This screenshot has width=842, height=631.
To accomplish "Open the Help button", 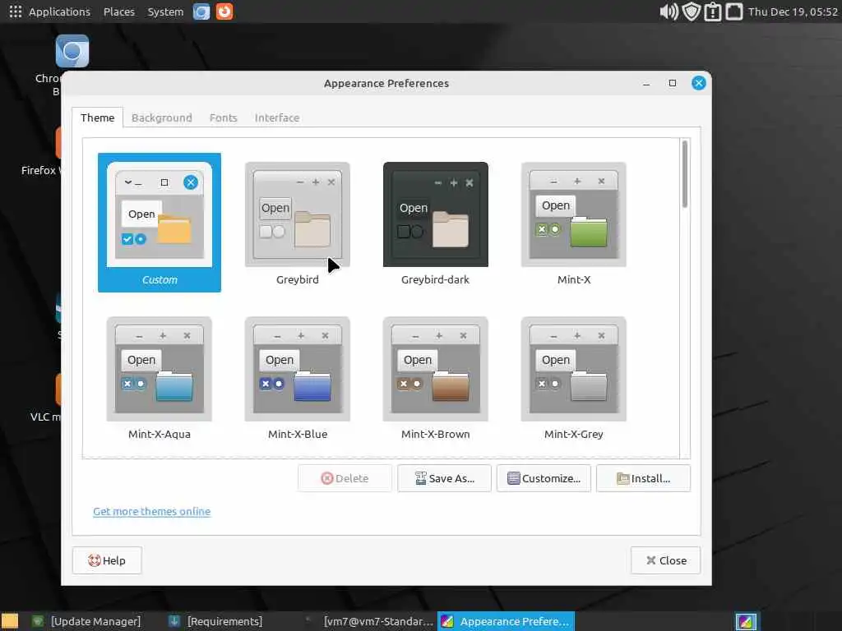I will 107,560.
